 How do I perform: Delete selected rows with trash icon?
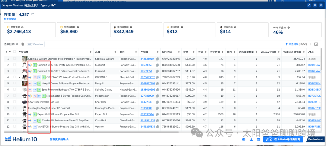coord(23,44)
